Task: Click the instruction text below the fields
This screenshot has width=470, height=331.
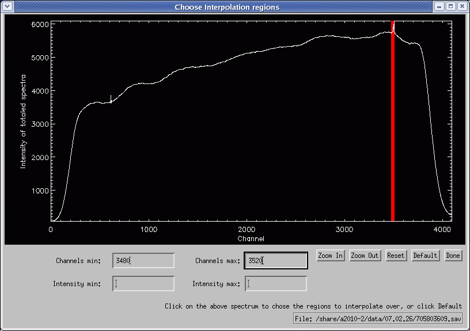Action: click(313, 306)
